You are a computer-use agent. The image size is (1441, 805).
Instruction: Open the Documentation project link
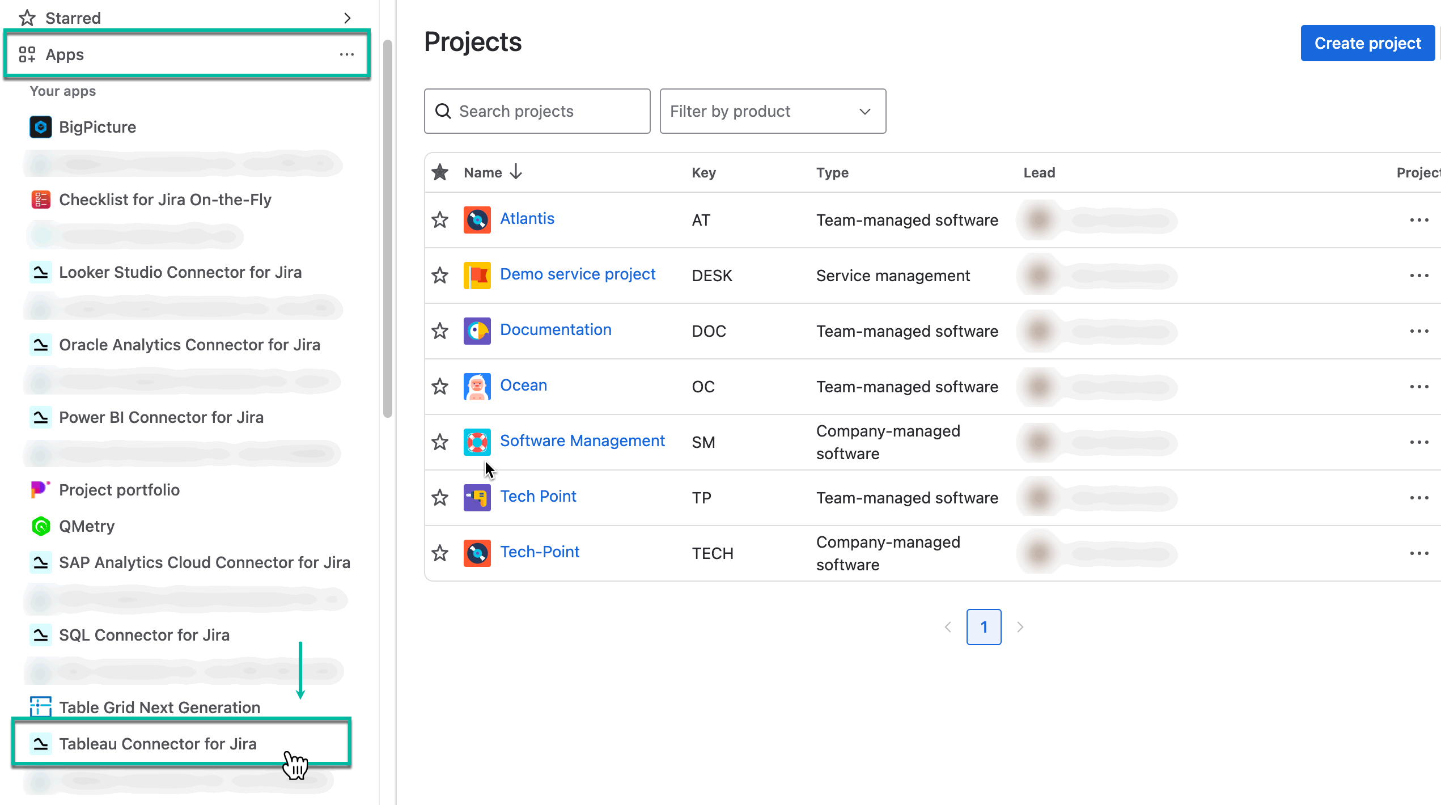pos(556,329)
